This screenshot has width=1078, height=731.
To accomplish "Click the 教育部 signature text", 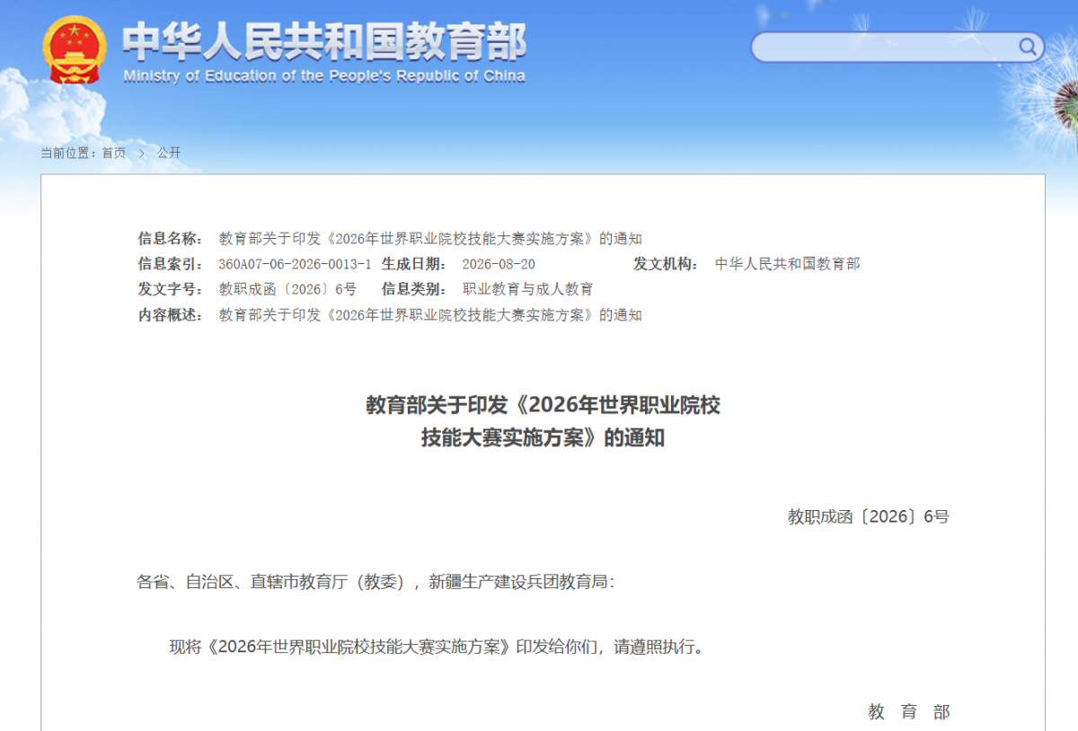I will coord(908,712).
